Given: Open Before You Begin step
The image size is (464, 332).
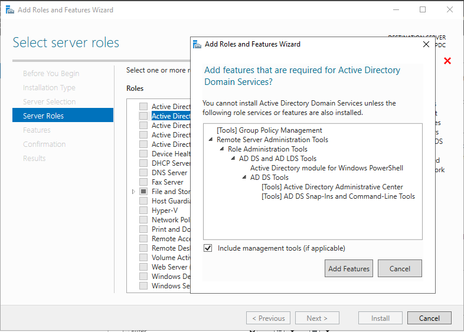Looking at the screenshot, I should (51, 73).
